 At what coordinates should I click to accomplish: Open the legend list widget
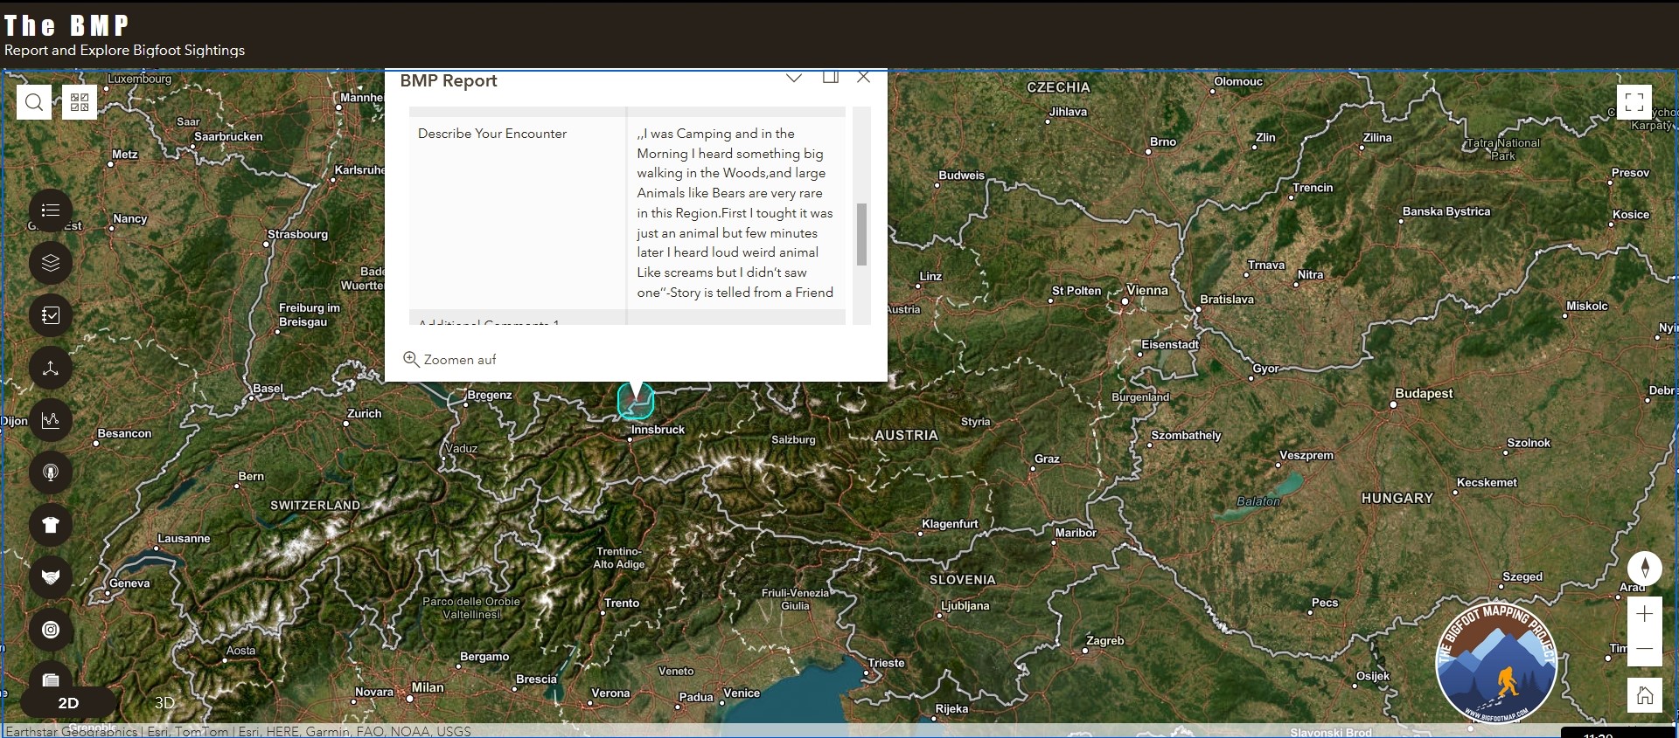pos(51,210)
